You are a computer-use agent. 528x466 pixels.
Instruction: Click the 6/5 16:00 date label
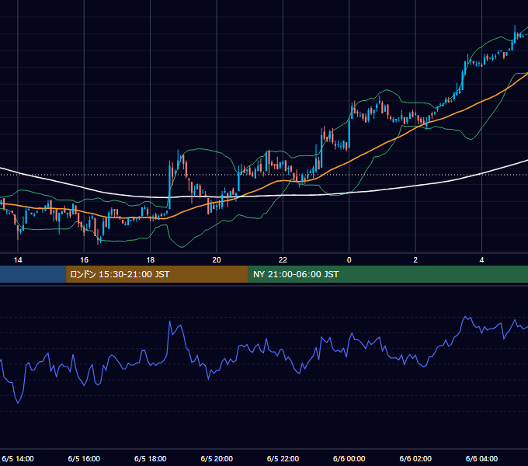tap(84, 458)
